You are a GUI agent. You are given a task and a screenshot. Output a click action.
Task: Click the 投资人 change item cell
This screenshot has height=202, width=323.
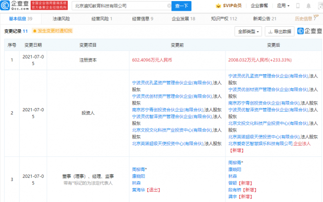pyautogui.click(x=88, y=113)
